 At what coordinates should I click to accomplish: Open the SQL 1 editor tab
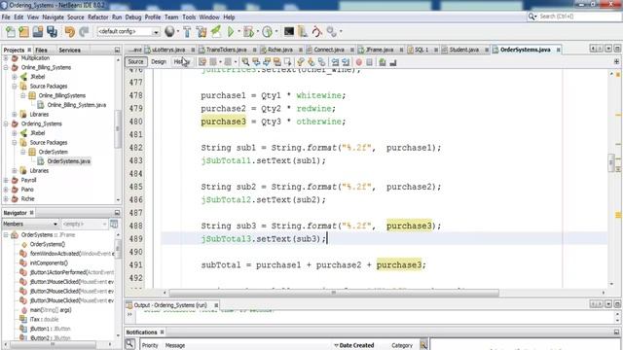(421, 50)
